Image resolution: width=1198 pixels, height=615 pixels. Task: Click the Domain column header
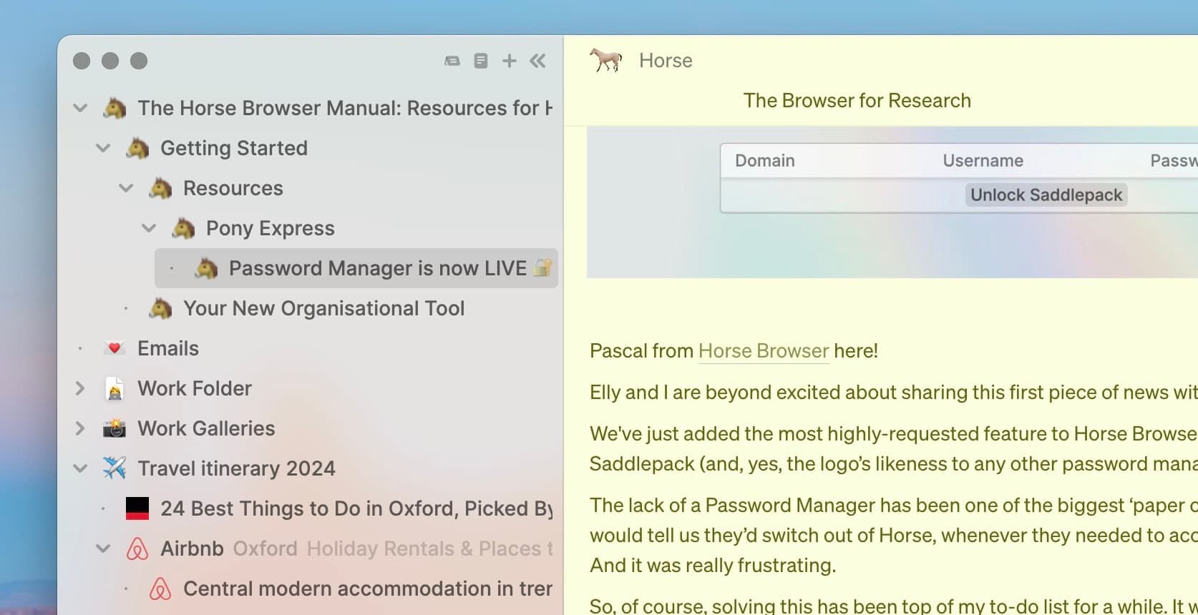click(765, 161)
